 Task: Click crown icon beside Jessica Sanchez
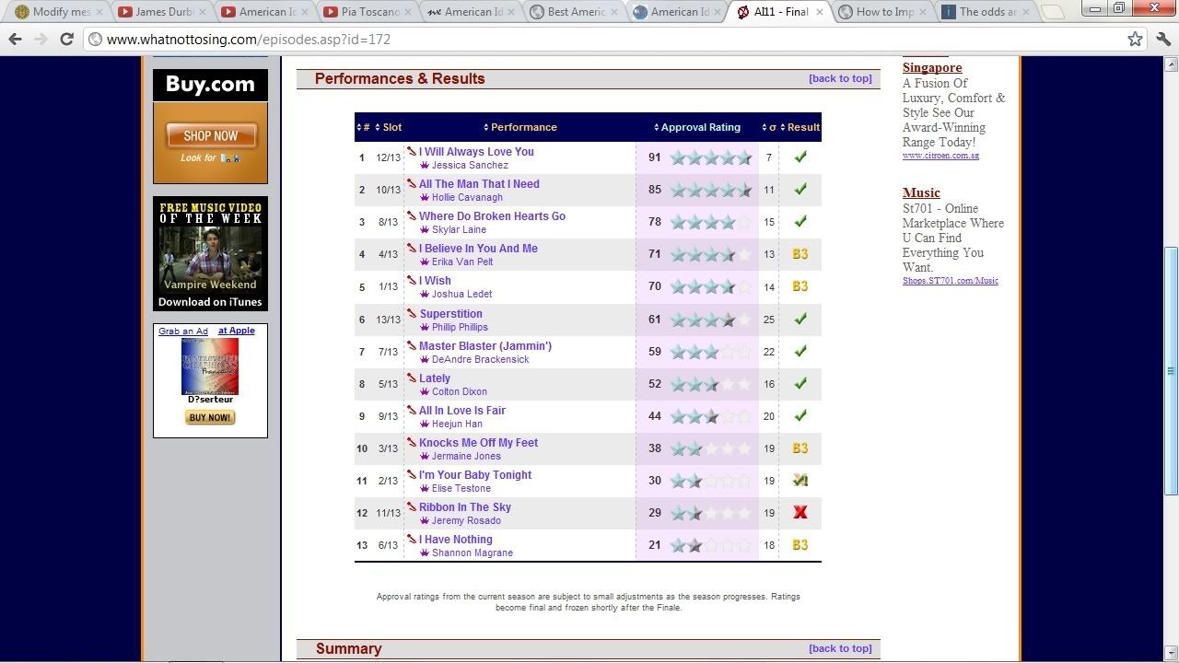point(425,166)
